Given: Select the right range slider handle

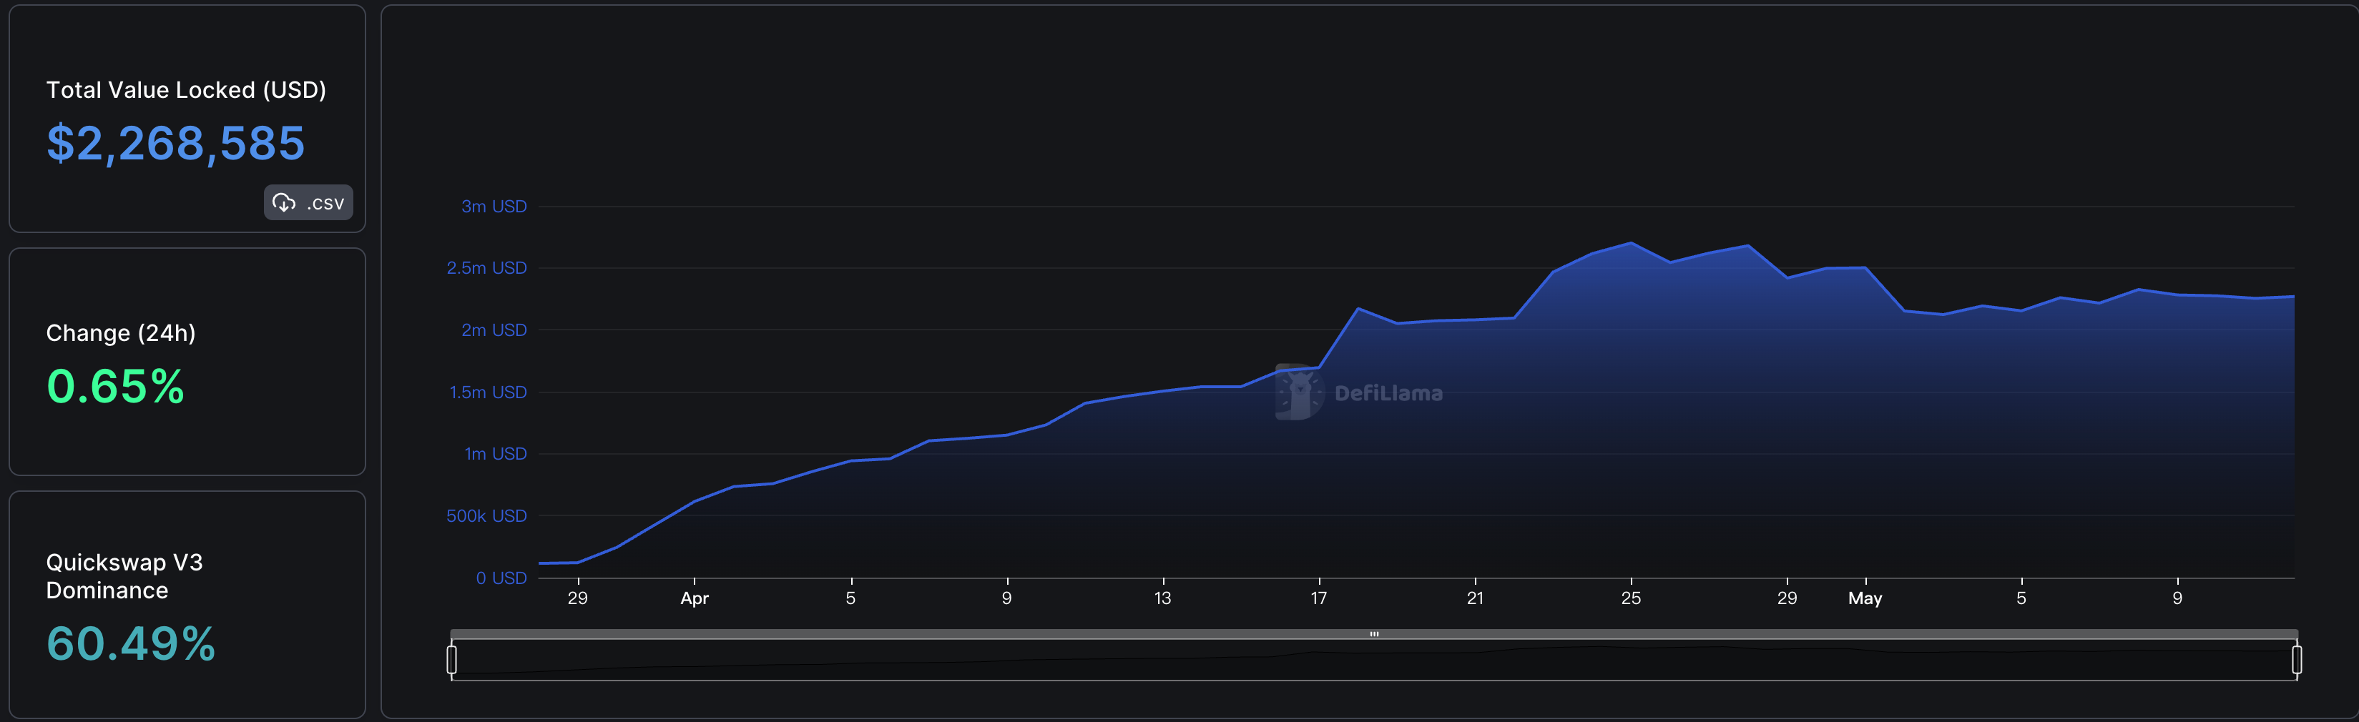Looking at the screenshot, I should [2297, 660].
